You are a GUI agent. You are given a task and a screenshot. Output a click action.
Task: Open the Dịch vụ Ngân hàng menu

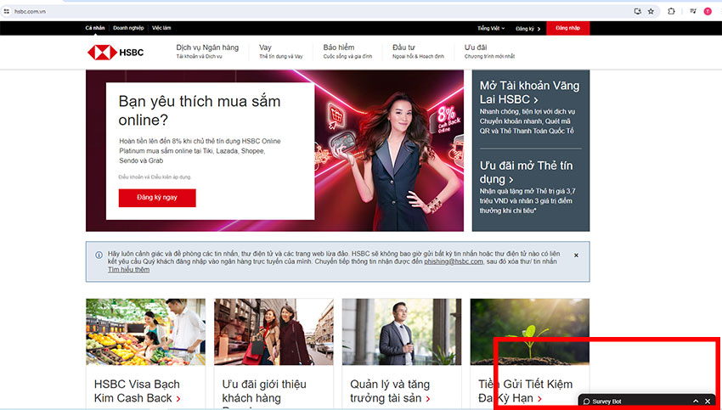[207, 52]
